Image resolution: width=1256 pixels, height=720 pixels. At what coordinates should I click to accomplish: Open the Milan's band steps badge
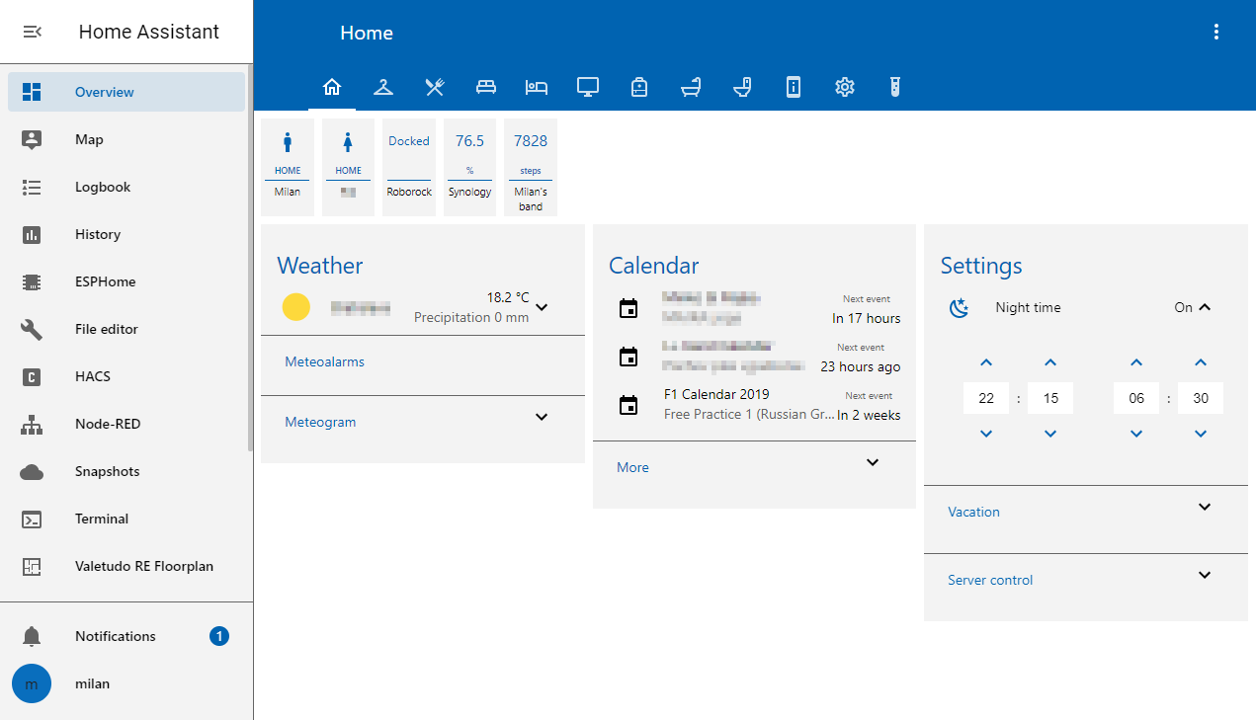(x=531, y=167)
